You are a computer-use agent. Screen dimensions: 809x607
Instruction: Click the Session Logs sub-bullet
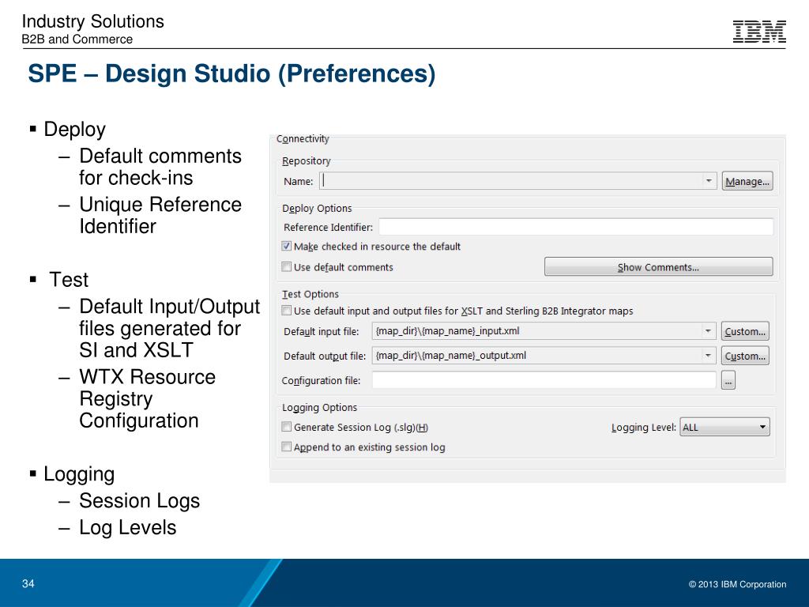click(139, 500)
